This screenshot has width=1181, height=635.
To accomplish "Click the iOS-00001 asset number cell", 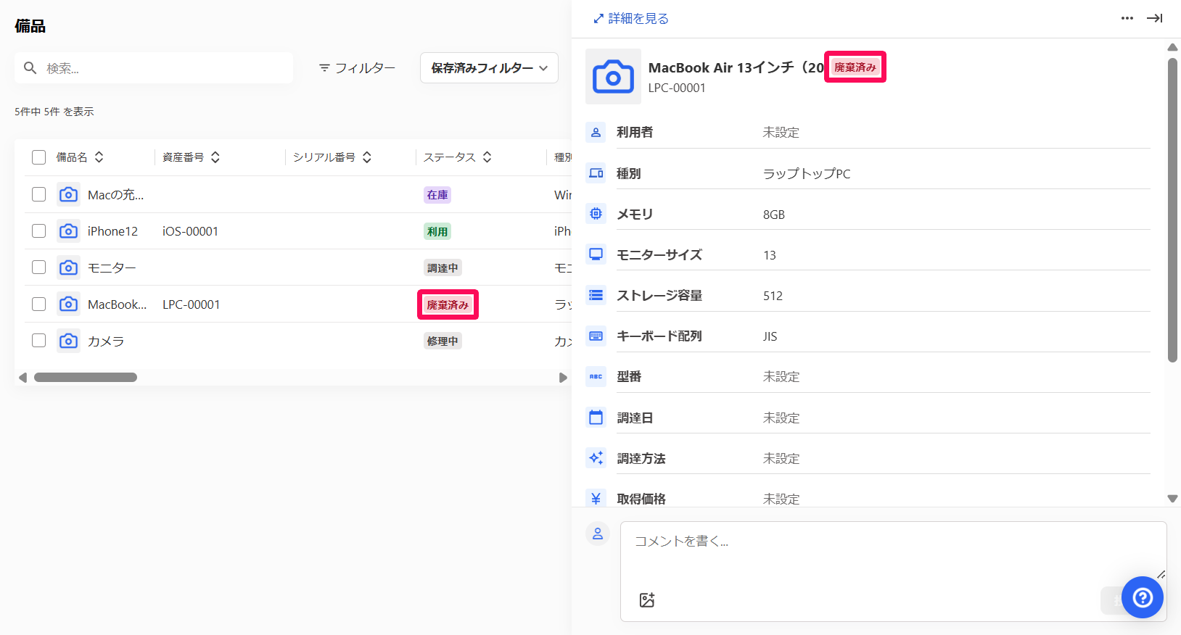I will (x=190, y=231).
